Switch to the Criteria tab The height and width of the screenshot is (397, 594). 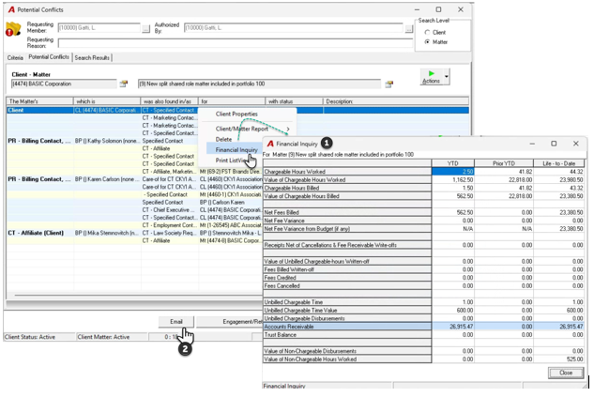pos(15,57)
